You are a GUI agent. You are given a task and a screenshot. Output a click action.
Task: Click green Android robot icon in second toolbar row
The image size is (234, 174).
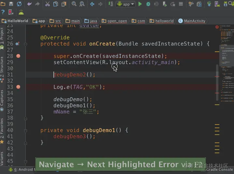(21, 12)
